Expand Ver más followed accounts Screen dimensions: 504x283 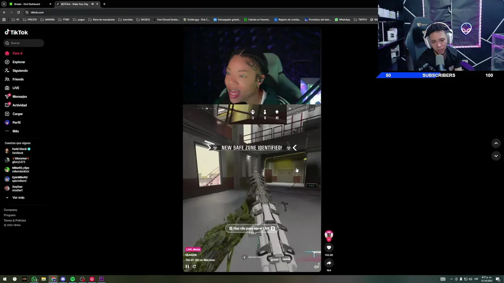[x=15, y=198]
